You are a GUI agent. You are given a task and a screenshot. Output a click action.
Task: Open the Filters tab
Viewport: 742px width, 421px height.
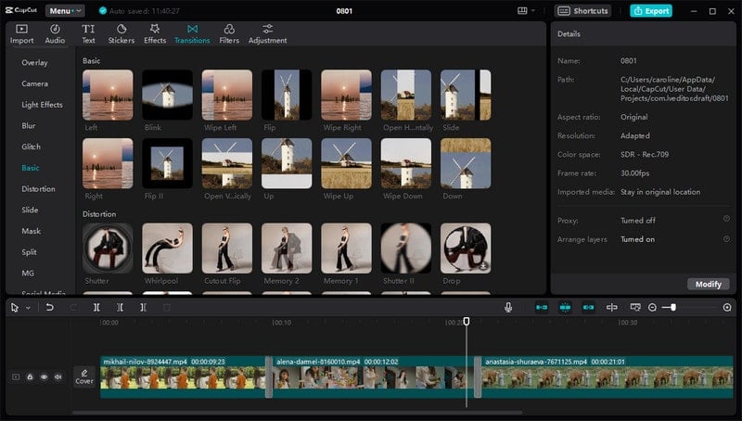pyautogui.click(x=229, y=34)
